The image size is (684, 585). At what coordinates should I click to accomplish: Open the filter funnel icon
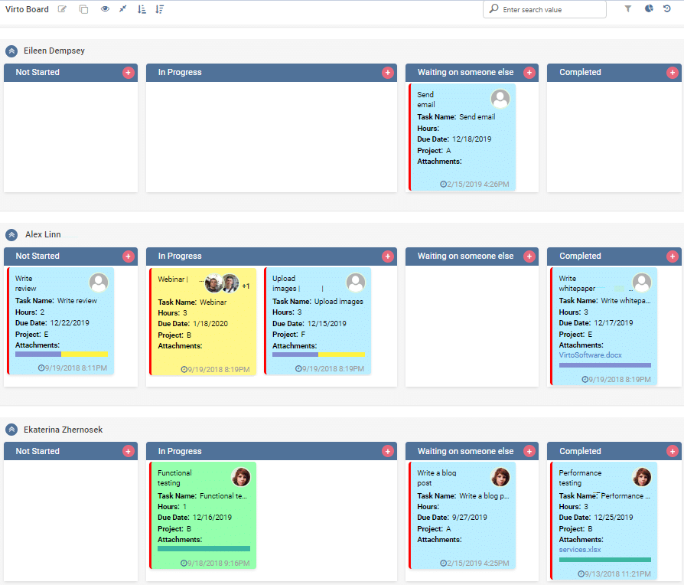pyautogui.click(x=627, y=8)
